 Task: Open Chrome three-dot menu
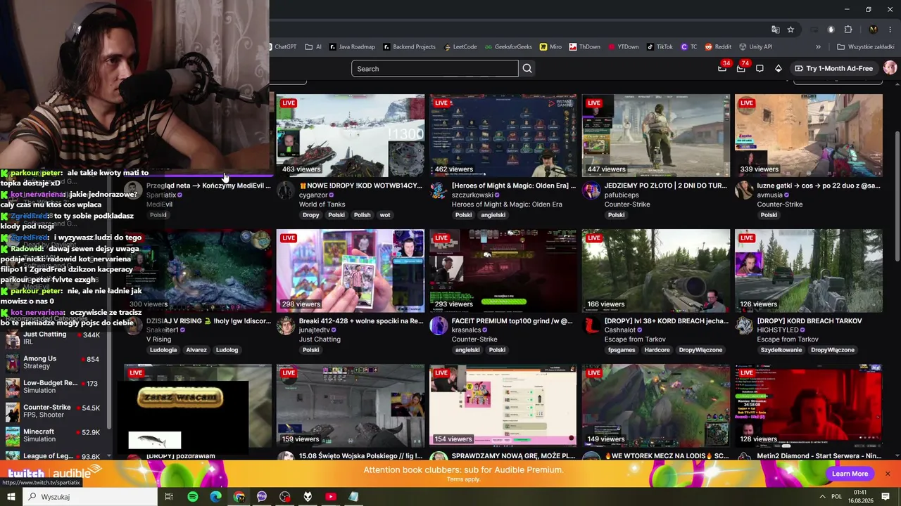(890, 30)
